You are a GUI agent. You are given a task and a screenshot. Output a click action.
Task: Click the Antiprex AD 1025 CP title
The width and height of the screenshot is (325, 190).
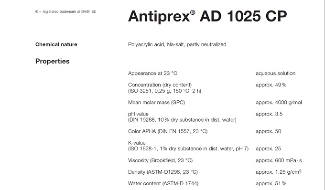[x=207, y=16]
